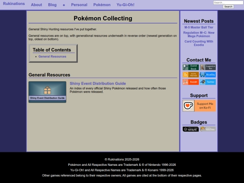Click the Search button
This screenshot has width=244, height=183.
pyautogui.click(x=228, y=6)
